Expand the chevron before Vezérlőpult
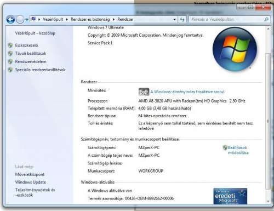Viewport: 274px width, 211px height. coord(39,19)
